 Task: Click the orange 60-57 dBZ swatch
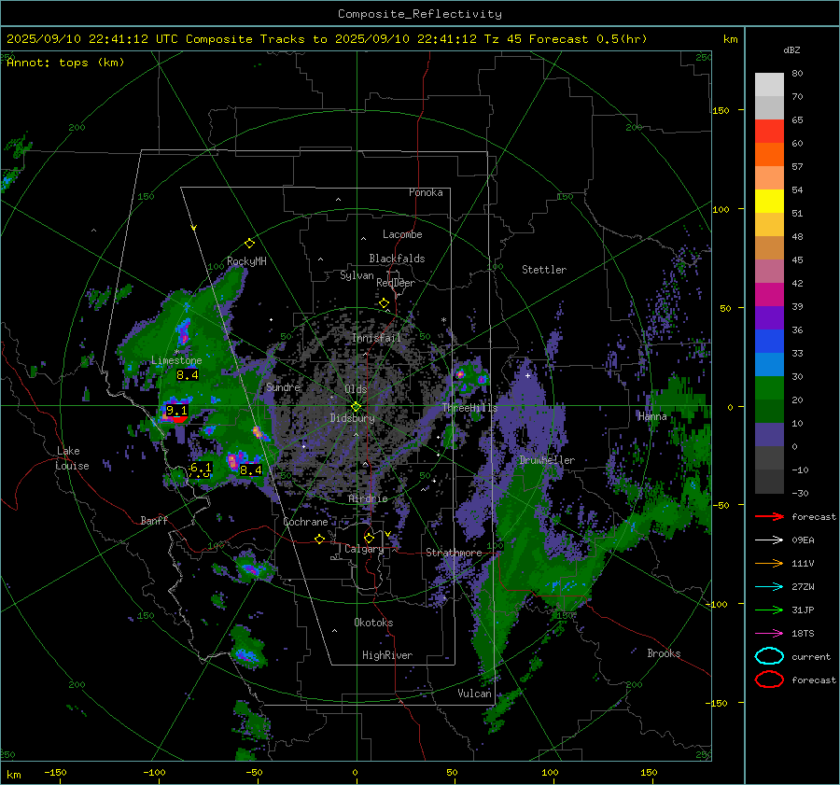click(x=769, y=154)
